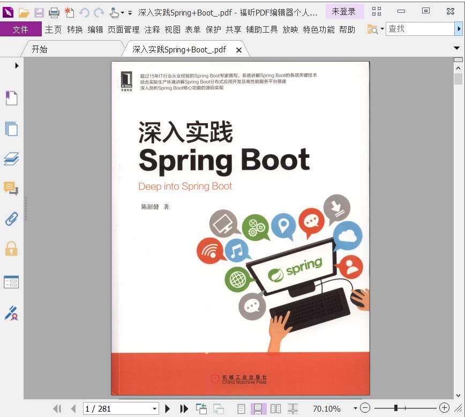Expand the left navigation panel arrow
This screenshot has height=417, width=465.
point(17,65)
